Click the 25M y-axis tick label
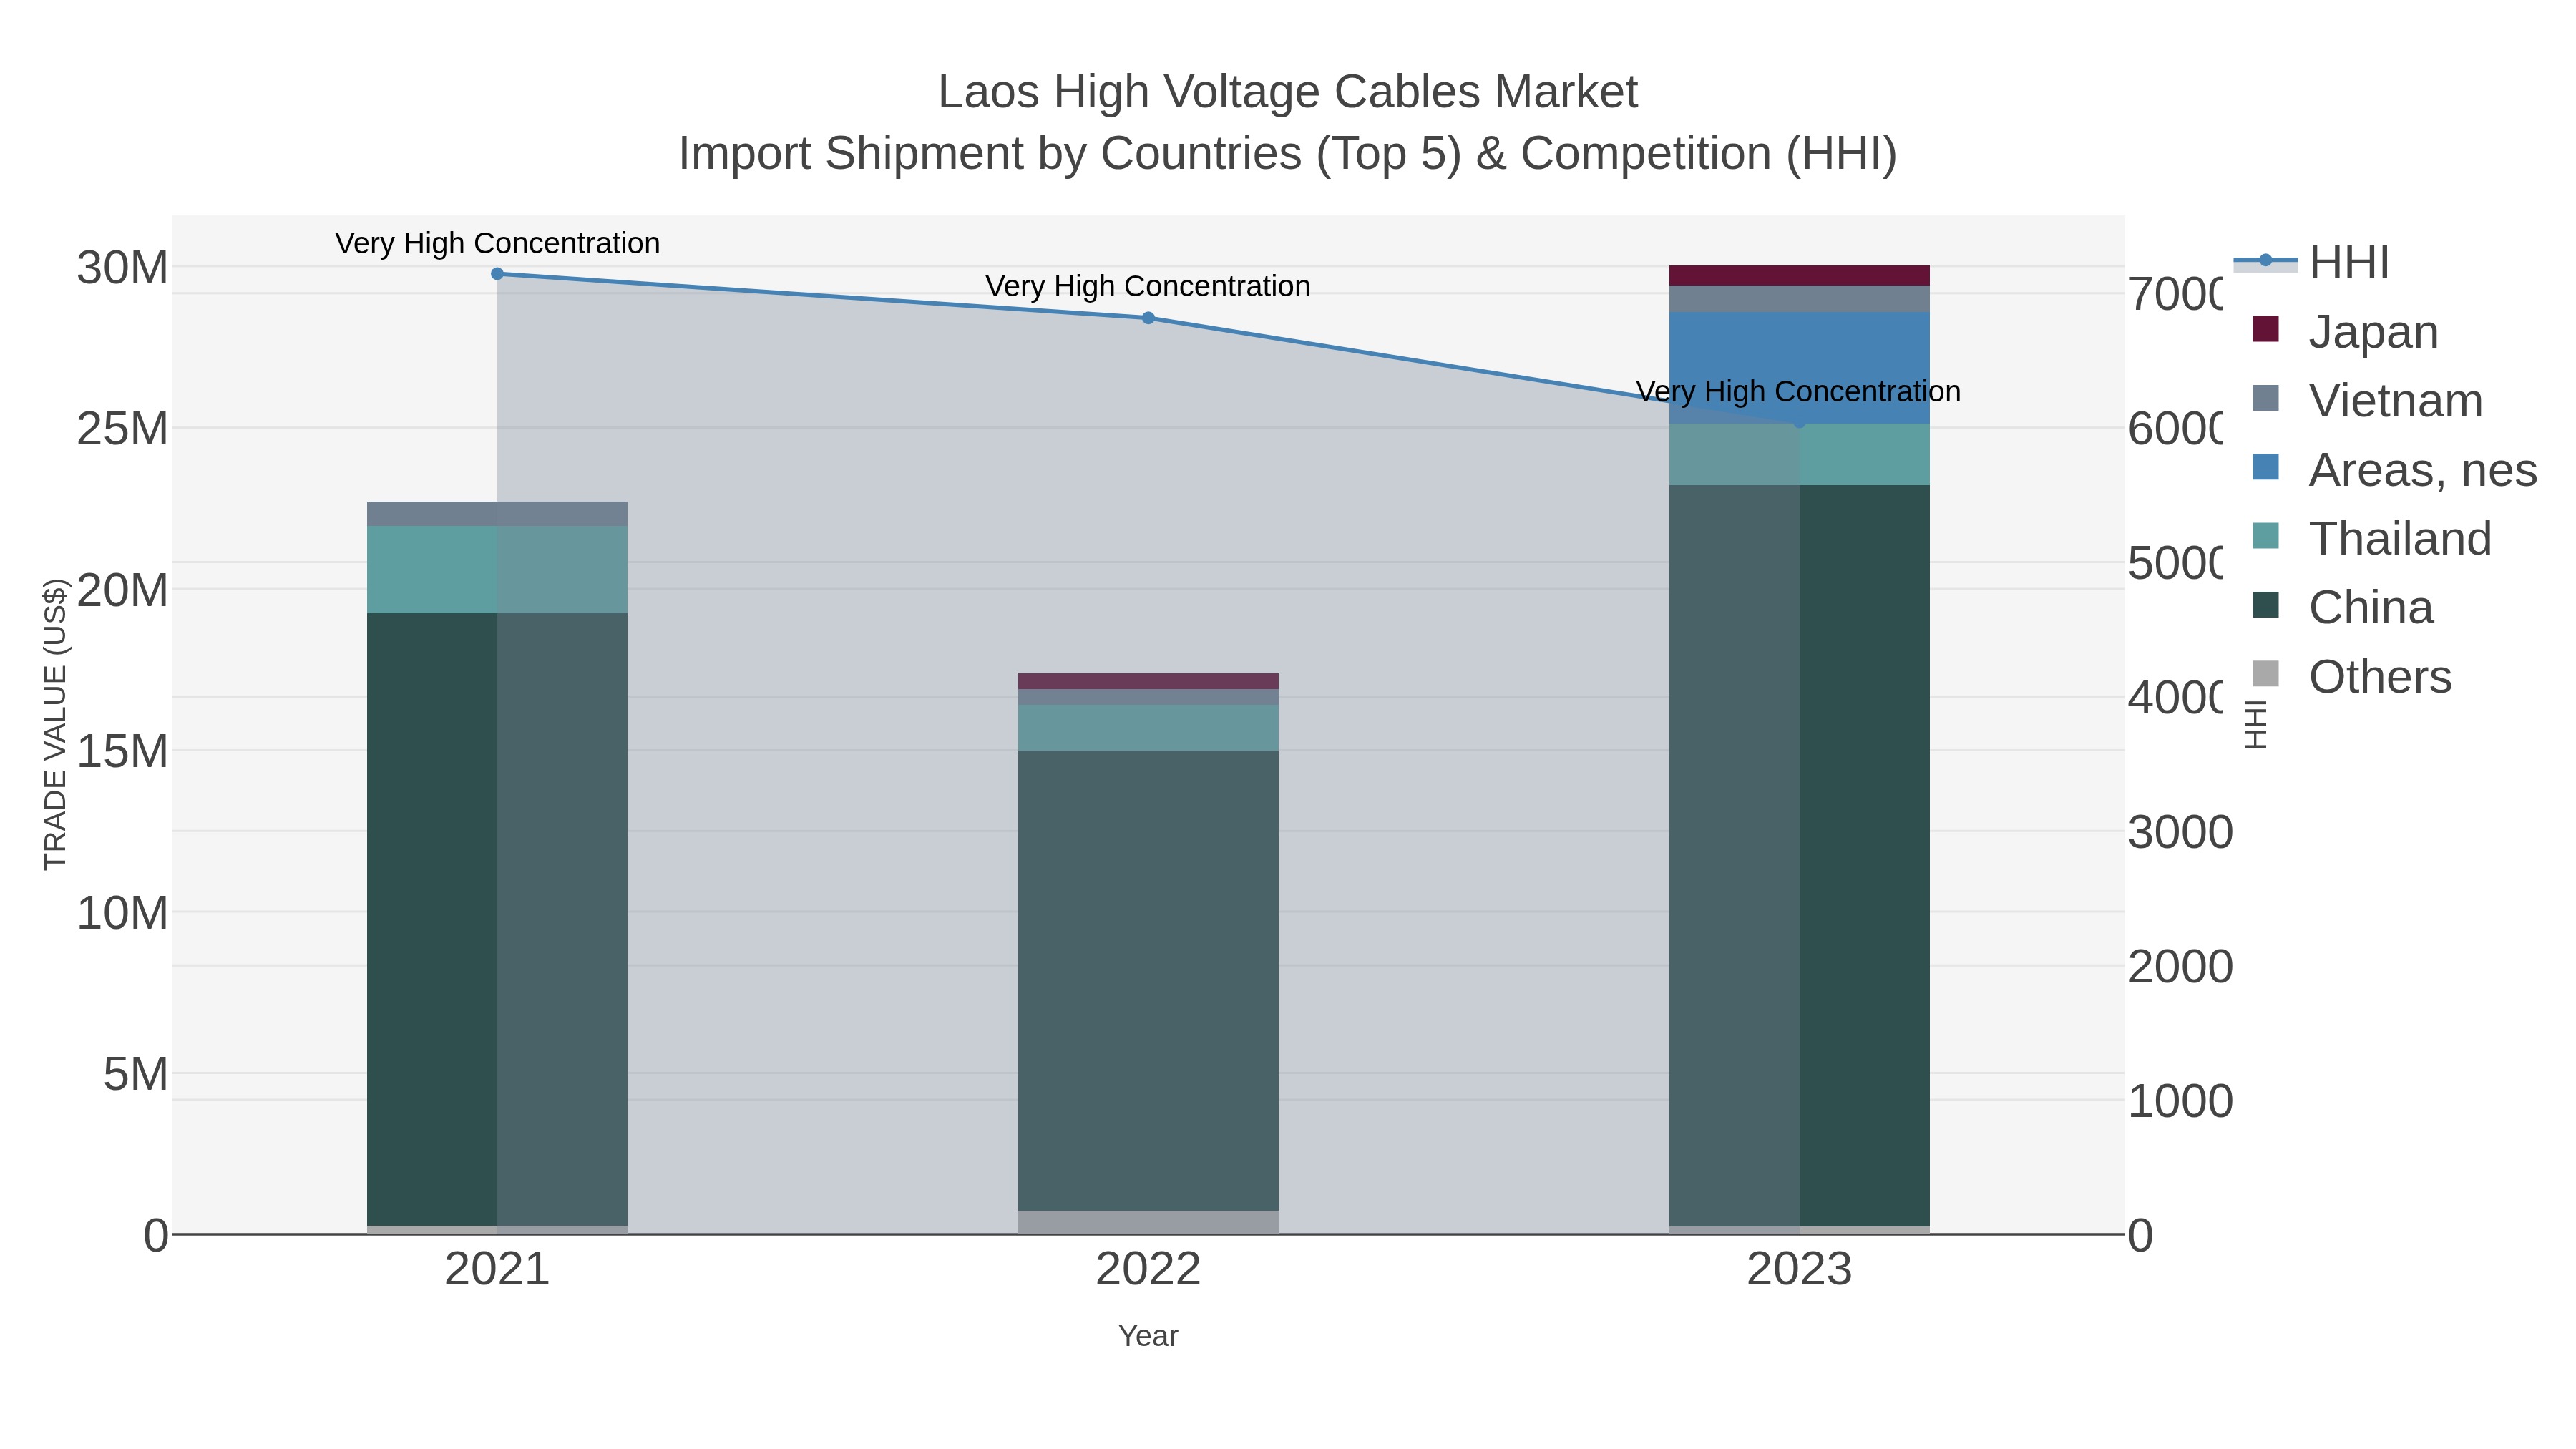This screenshot has height=1449, width=2576. pyautogui.click(x=122, y=429)
